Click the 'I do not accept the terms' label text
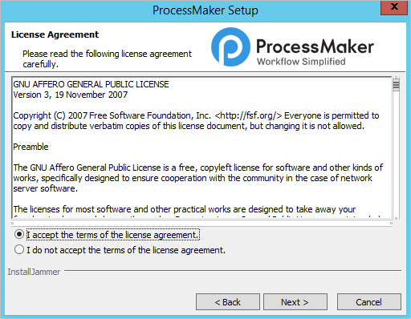The height and width of the screenshot is (319, 411). tap(126, 250)
